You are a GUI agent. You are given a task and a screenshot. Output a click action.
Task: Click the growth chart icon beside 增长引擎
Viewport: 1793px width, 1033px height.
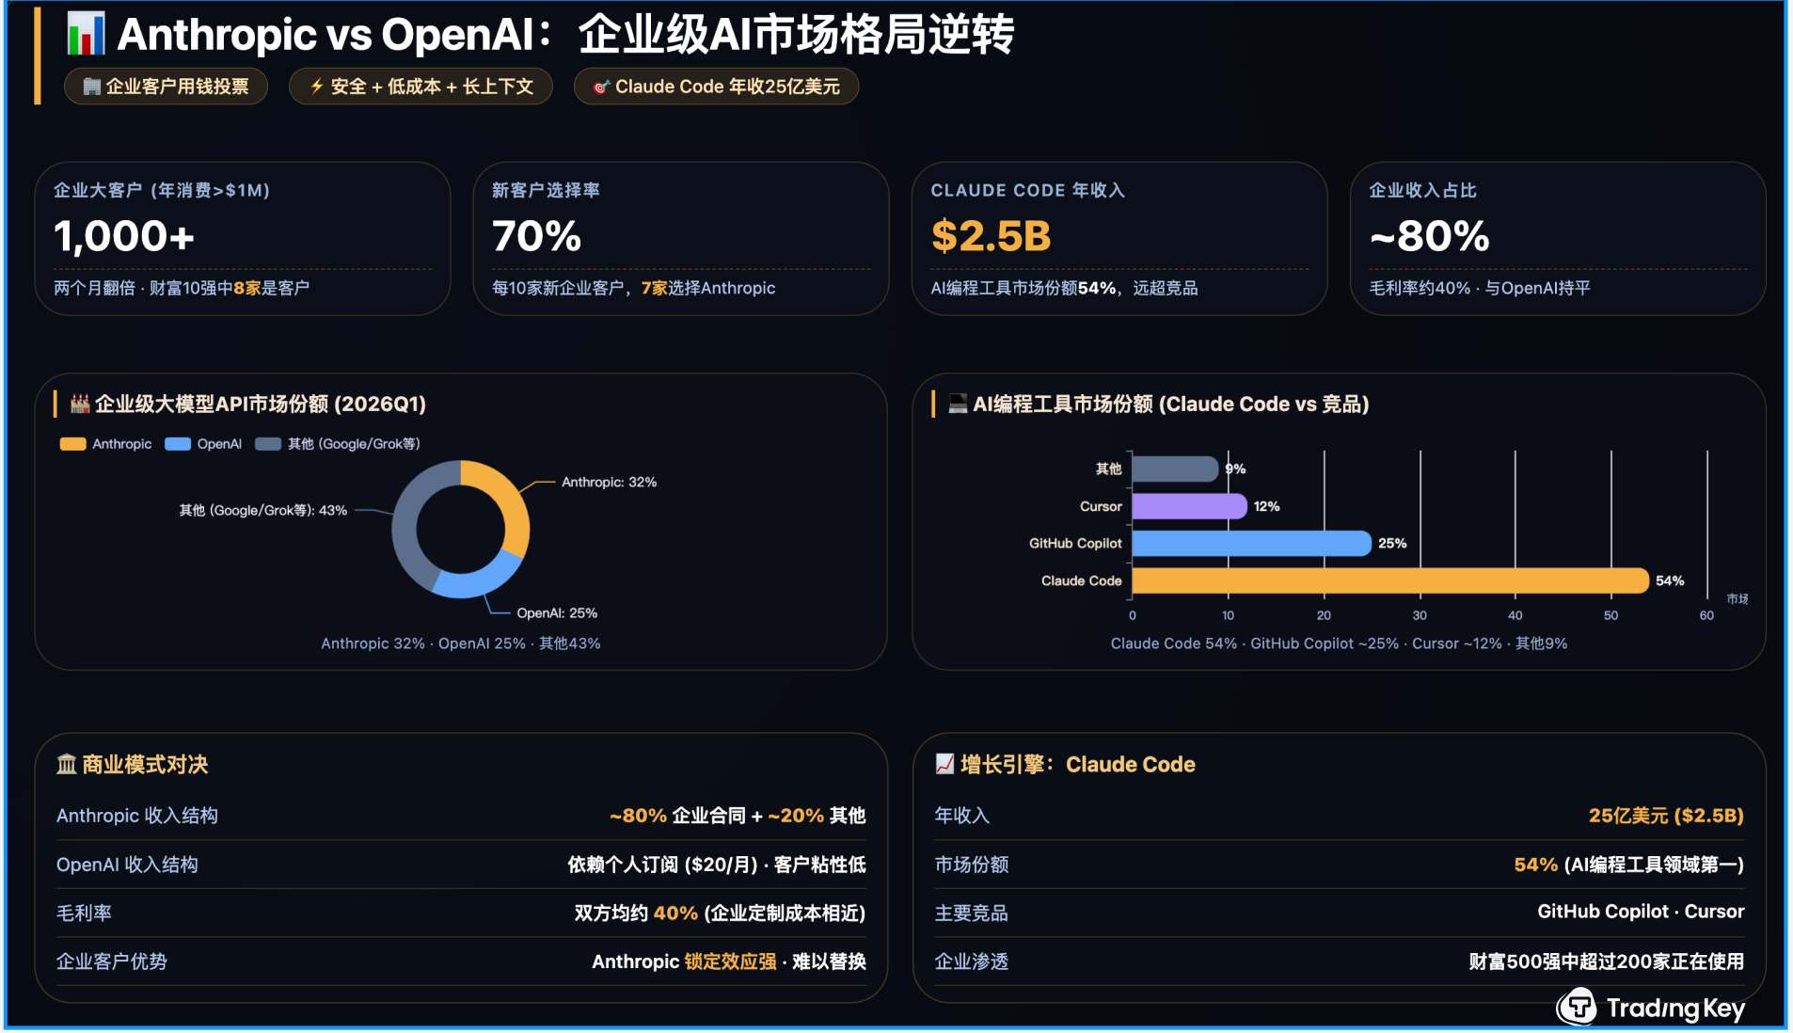pos(944,765)
